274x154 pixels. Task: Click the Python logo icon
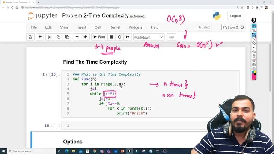pos(217,16)
